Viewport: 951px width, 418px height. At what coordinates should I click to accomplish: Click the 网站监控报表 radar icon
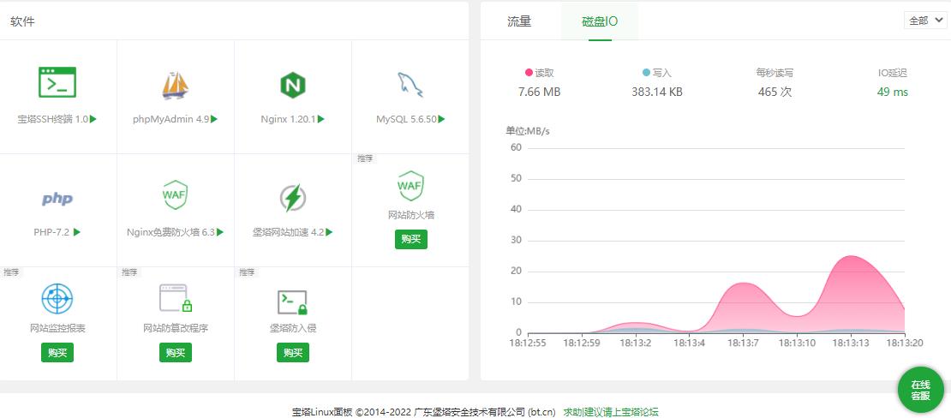(x=57, y=298)
